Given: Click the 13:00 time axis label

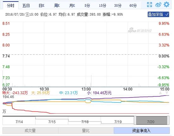Looking at the screenshot, I should coord(86,89).
